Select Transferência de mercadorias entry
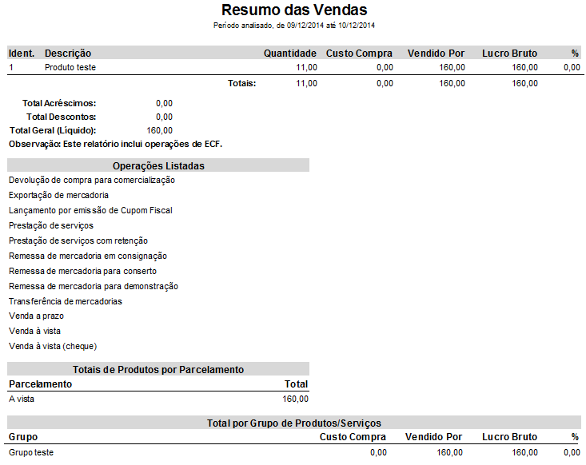586x465 pixels. pyautogui.click(x=66, y=301)
